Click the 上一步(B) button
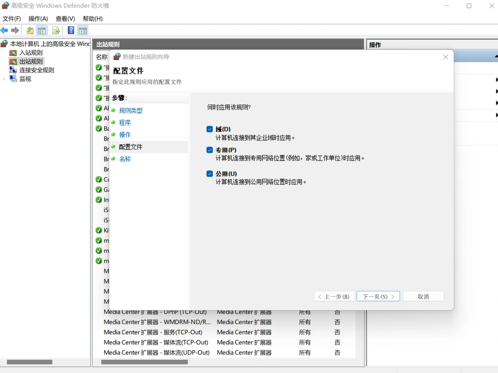 point(334,296)
